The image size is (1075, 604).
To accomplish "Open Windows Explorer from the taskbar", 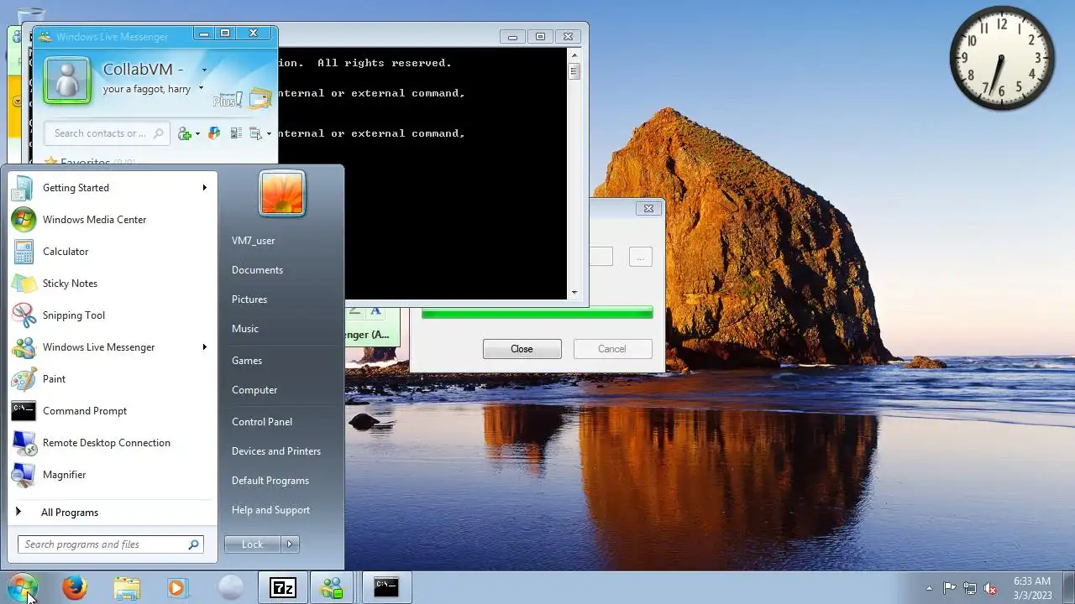I will point(127,587).
